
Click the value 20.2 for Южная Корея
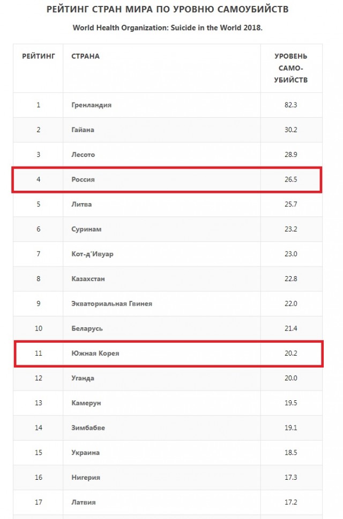pyautogui.click(x=291, y=353)
